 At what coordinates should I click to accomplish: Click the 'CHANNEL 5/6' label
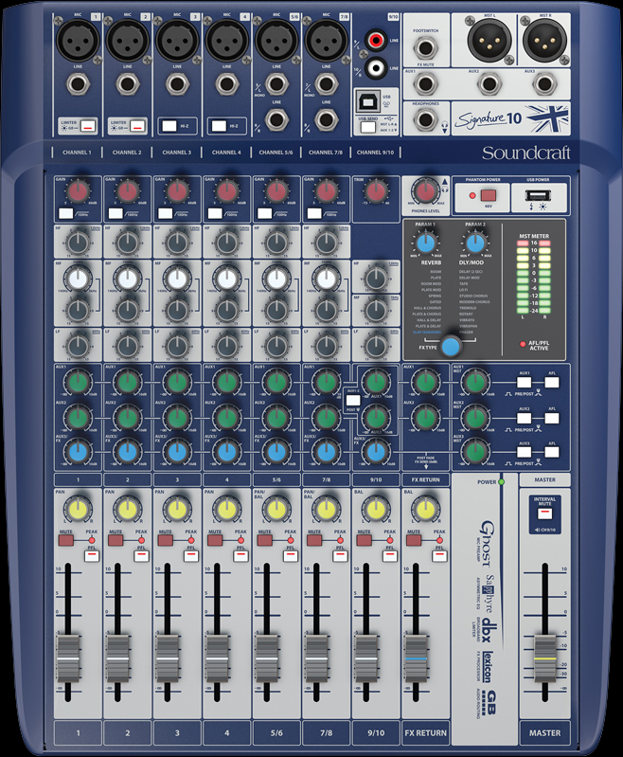pyautogui.click(x=276, y=153)
